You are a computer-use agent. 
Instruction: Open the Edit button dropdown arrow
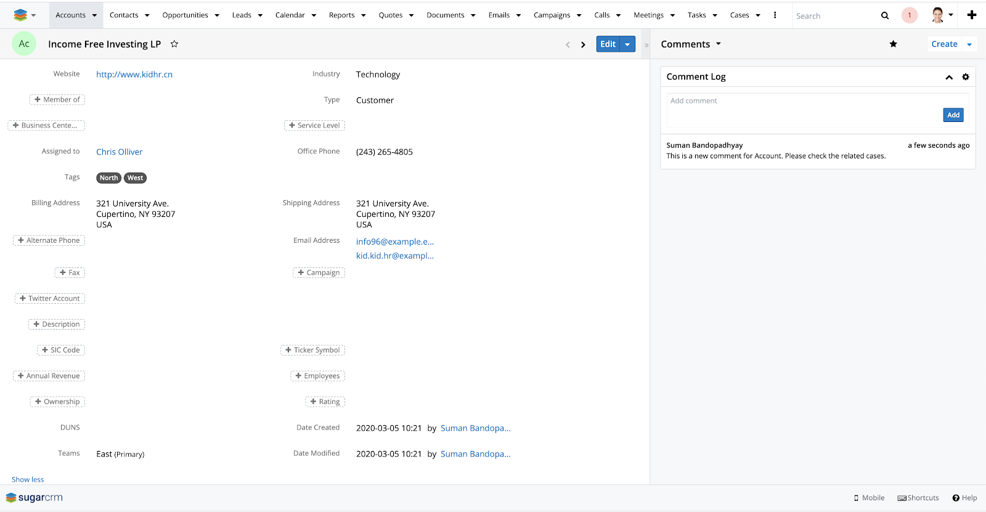coord(628,44)
